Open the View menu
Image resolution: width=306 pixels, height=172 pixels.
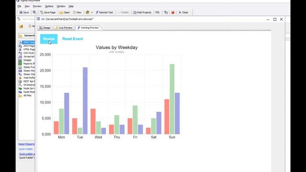click(27, 6)
